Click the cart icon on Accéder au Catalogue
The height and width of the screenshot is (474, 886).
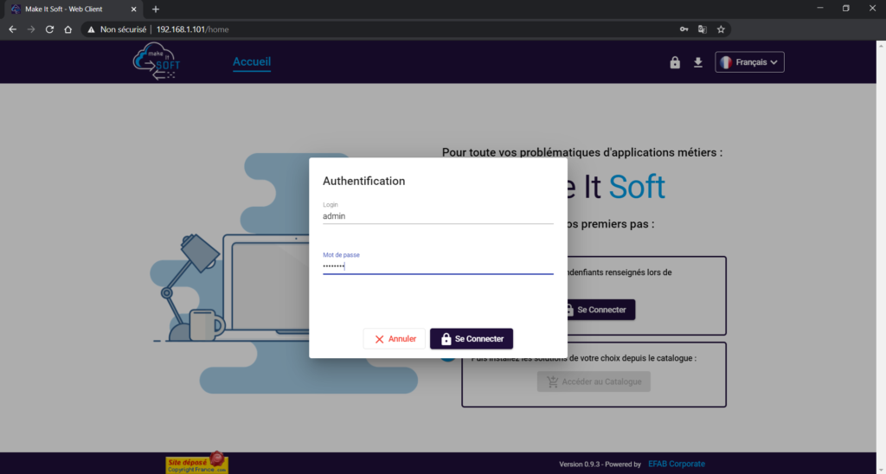coord(553,382)
